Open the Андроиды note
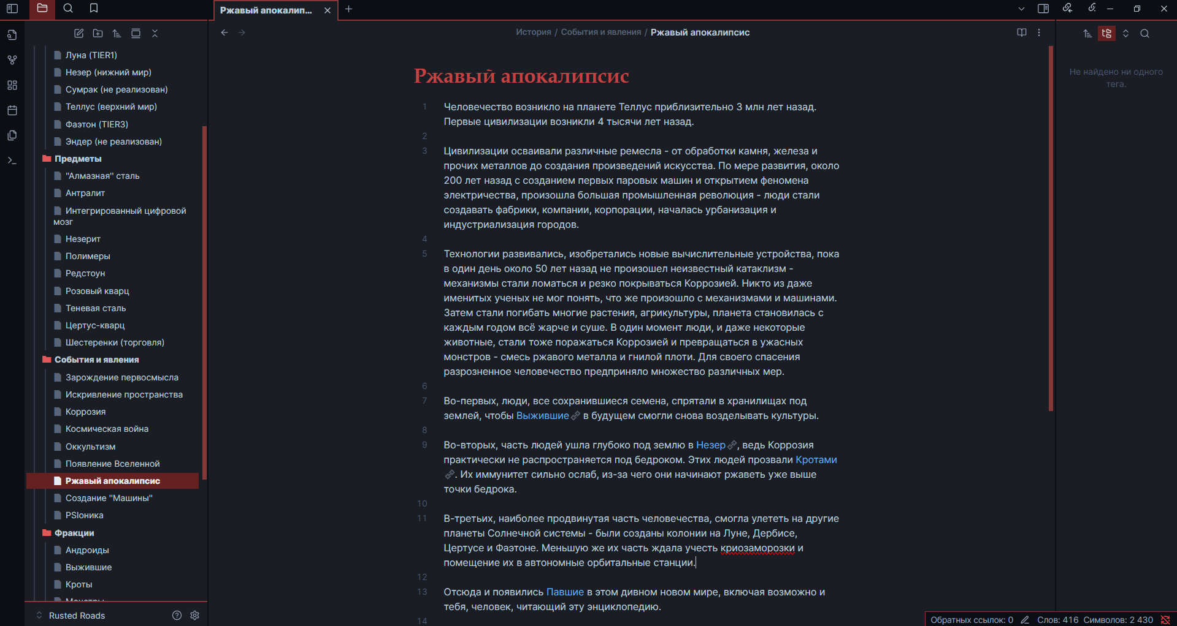The image size is (1177, 626). [x=87, y=550]
